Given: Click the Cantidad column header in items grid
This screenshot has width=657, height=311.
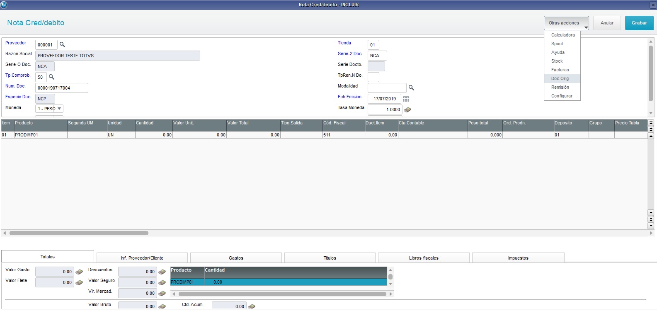Looking at the screenshot, I should click(154, 126).
